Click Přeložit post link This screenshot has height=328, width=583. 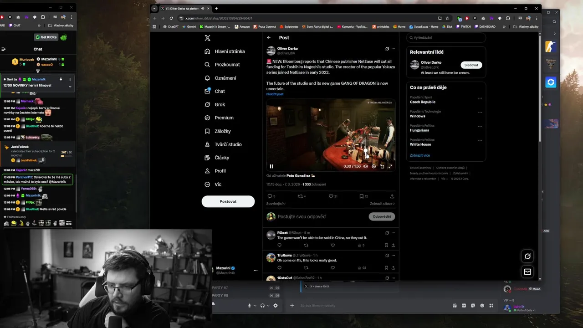coord(275,94)
